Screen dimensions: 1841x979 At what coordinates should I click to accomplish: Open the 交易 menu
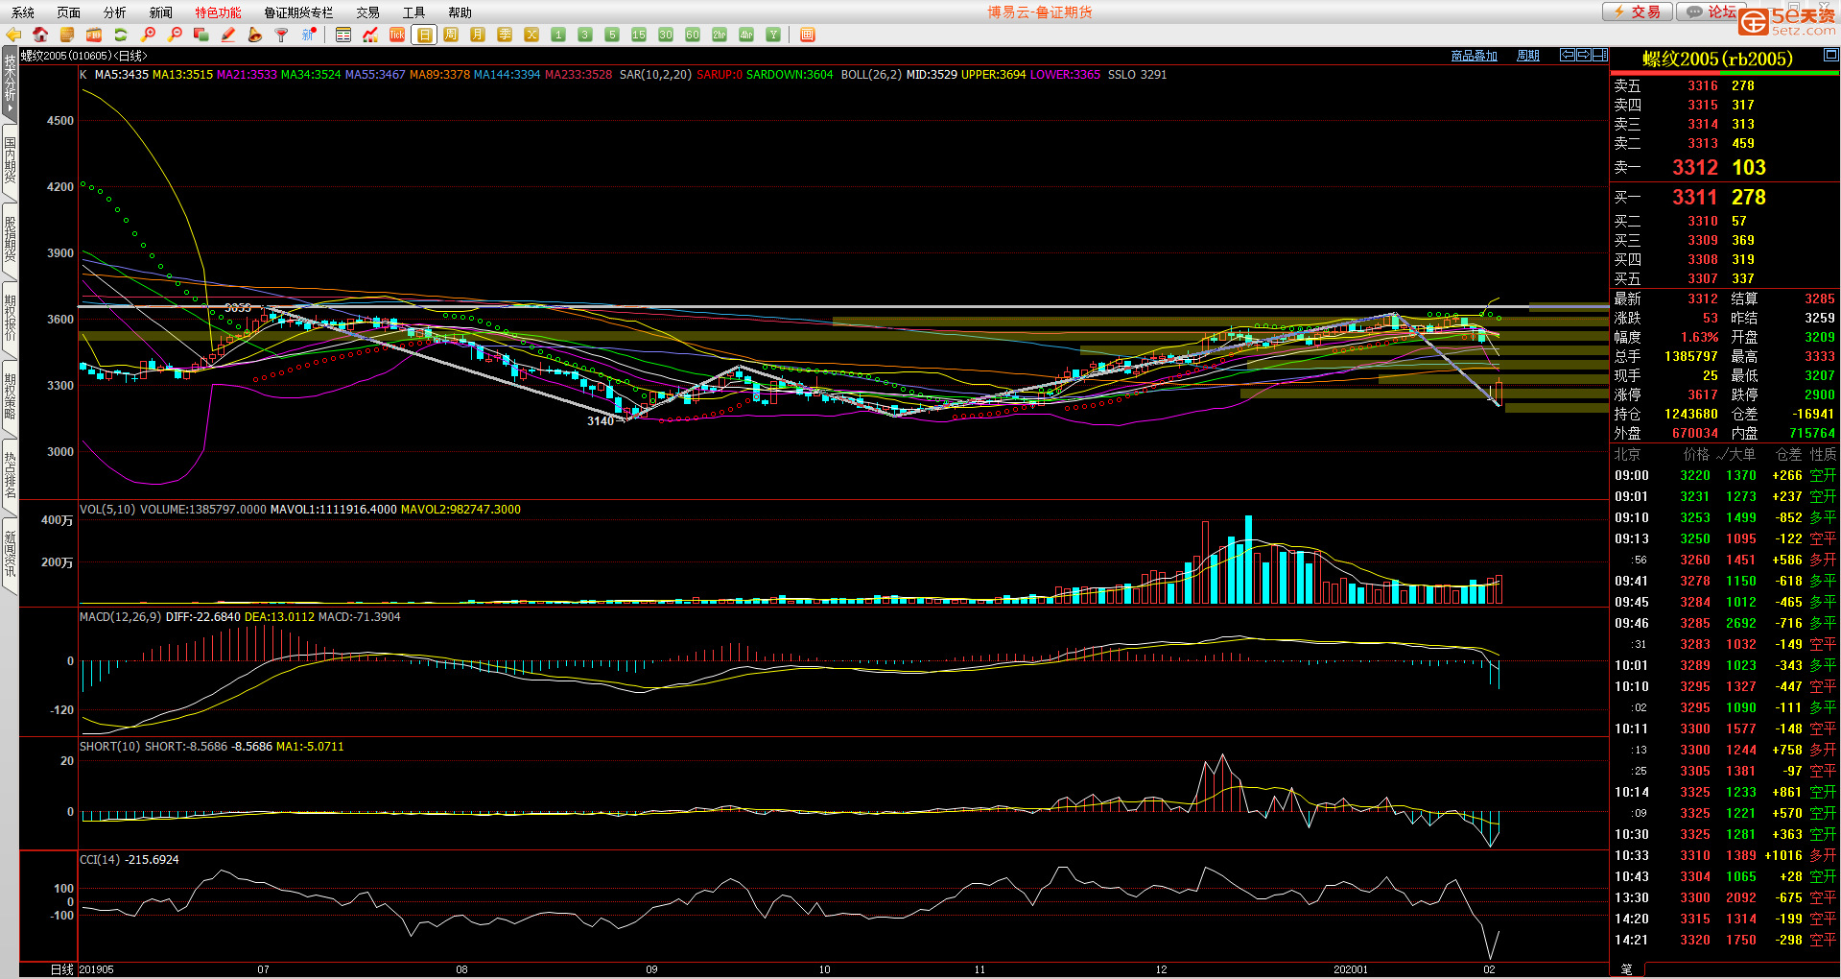coord(368,12)
